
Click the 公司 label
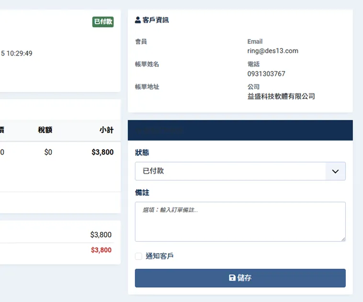pos(253,87)
